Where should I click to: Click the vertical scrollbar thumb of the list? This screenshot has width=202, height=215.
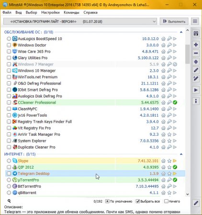[188, 54]
